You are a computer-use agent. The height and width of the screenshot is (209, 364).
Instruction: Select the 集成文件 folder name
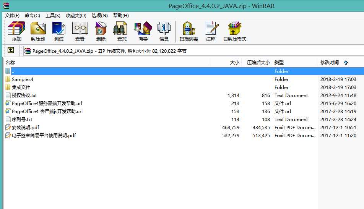[x=21, y=87]
